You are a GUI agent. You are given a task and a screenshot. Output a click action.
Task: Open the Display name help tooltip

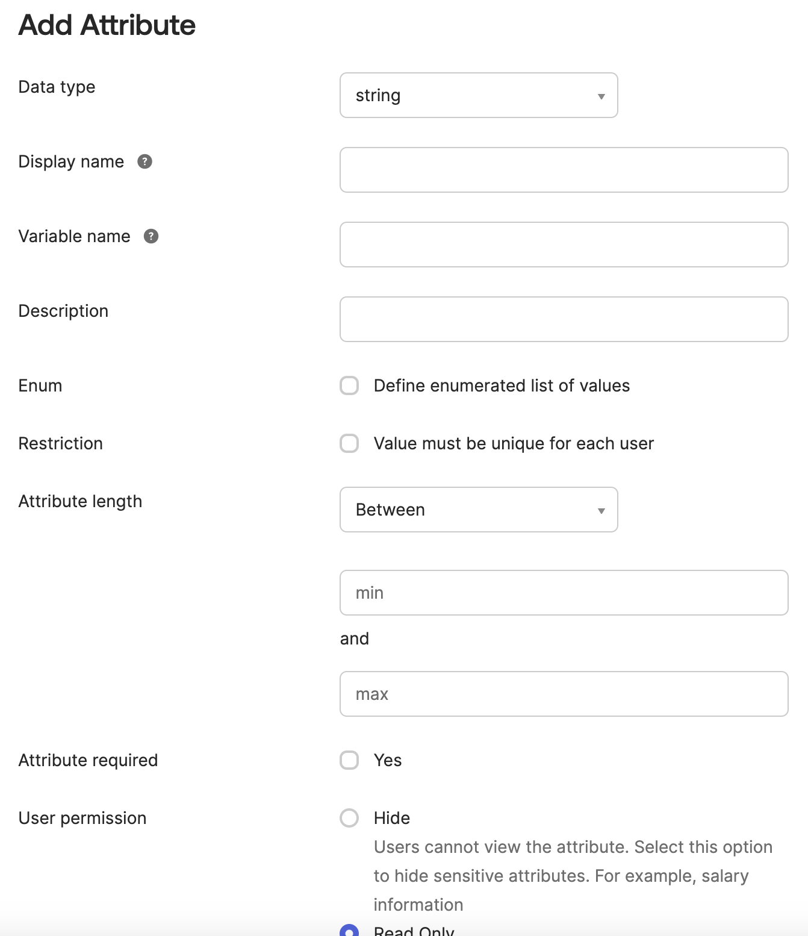[146, 161]
